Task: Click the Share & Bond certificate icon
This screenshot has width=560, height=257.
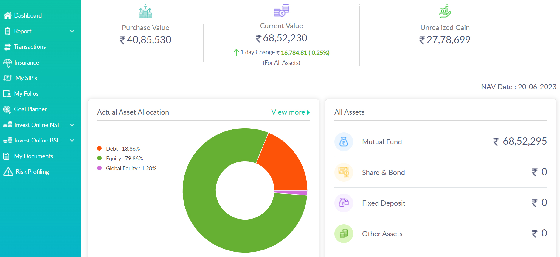Action: [x=344, y=172]
